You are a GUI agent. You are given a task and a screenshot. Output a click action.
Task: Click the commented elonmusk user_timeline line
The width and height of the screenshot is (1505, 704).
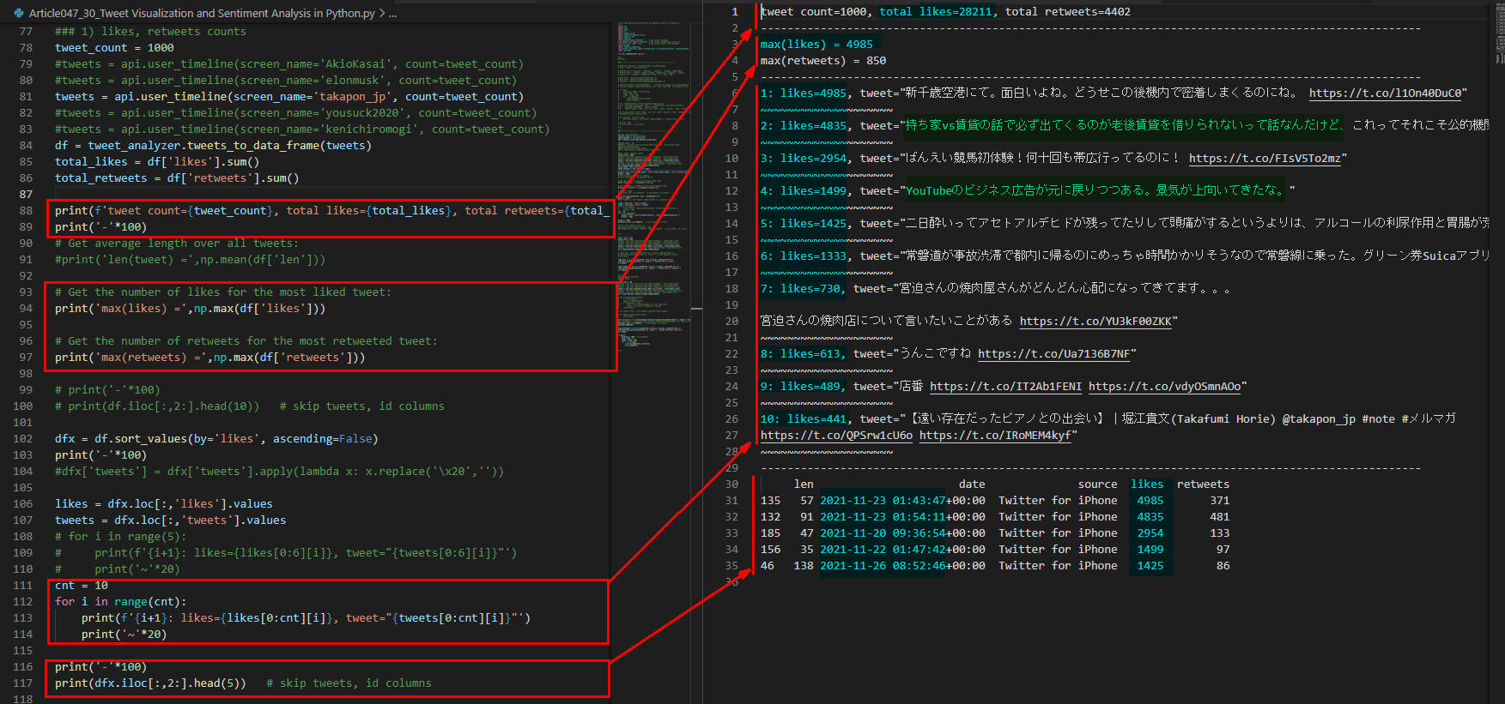pyautogui.click(x=285, y=81)
